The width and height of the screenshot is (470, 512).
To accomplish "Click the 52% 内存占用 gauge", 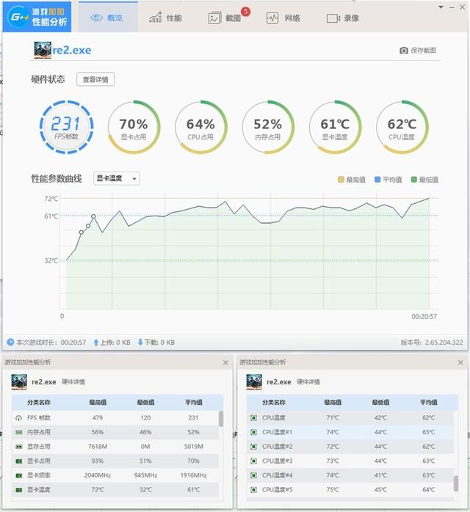I will [x=268, y=127].
